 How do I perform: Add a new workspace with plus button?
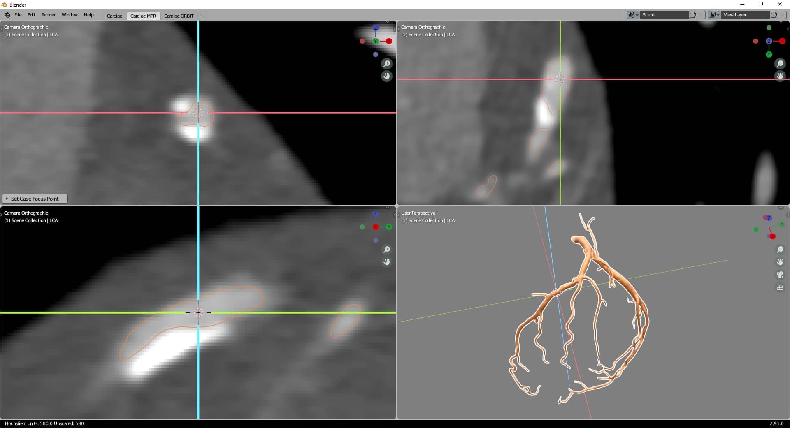pos(202,16)
